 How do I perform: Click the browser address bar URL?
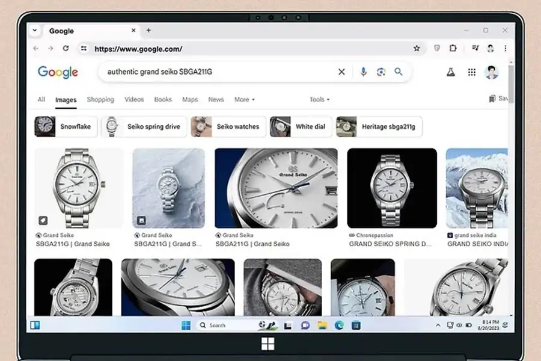point(138,49)
